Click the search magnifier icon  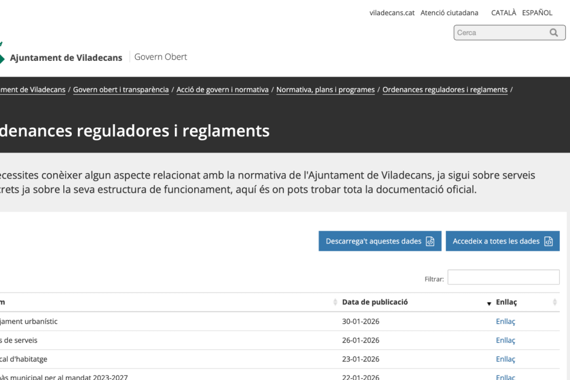(x=553, y=33)
